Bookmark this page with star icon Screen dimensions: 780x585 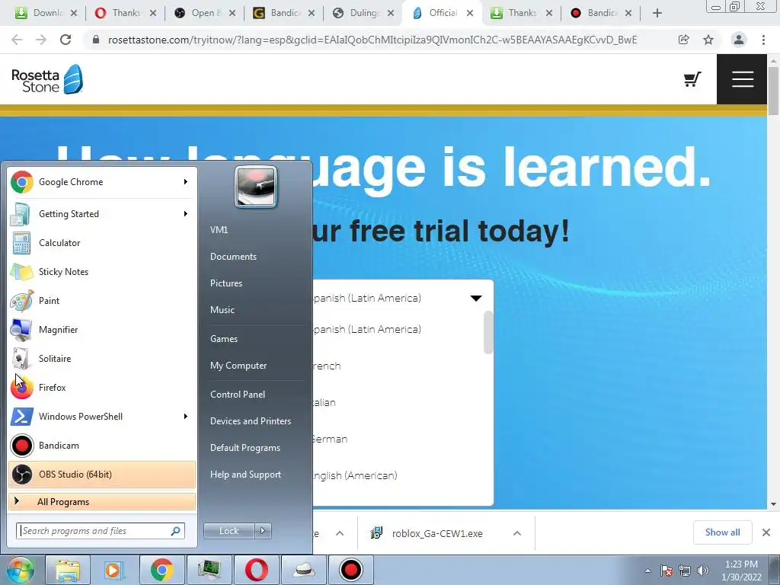pyautogui.click(x=708, y=40)
